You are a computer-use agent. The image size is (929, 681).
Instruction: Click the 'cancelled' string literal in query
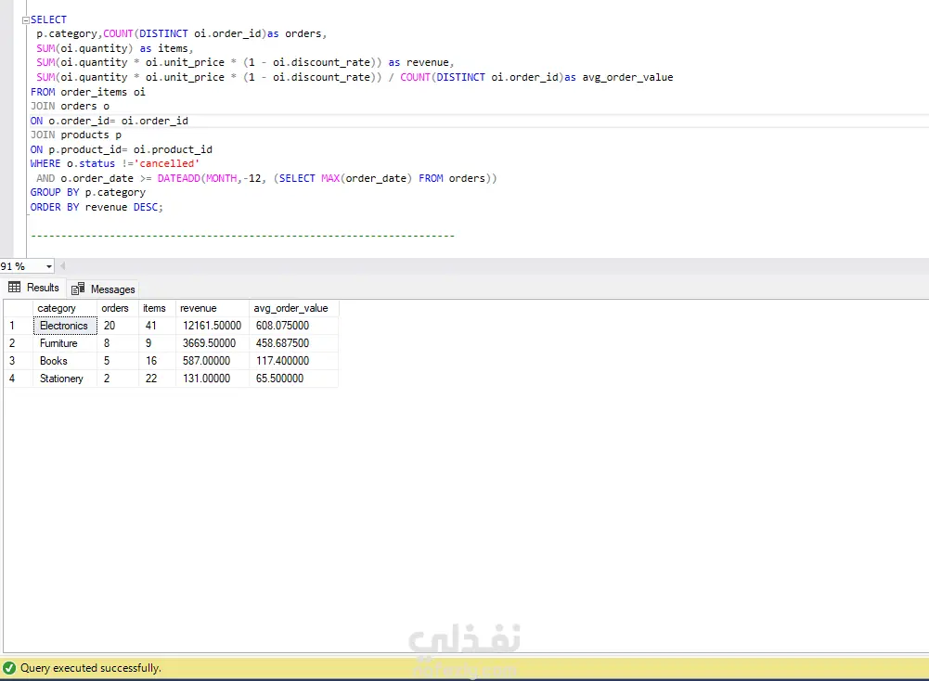click(x=166, y=164)
